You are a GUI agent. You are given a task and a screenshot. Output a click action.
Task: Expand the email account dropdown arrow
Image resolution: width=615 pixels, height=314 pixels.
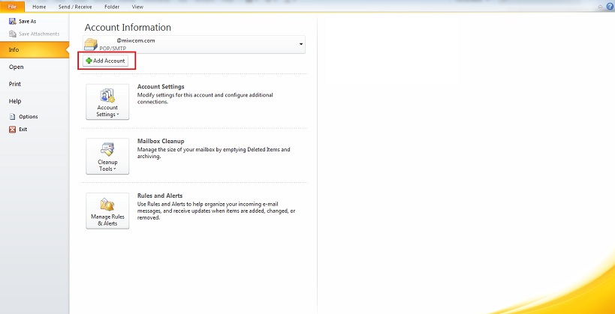pyautogui.click(x=301, y=44)
